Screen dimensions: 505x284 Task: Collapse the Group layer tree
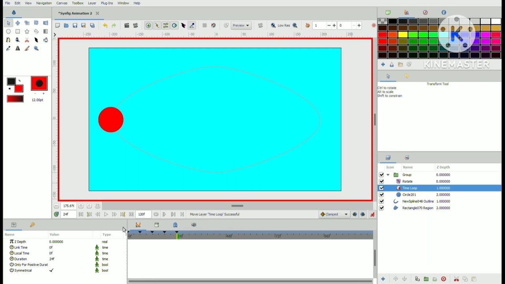tap(388, 175)
